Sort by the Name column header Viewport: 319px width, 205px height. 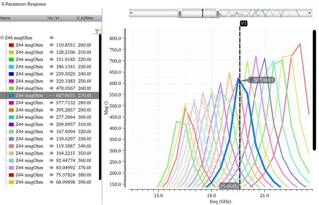[x=23, y=18]
